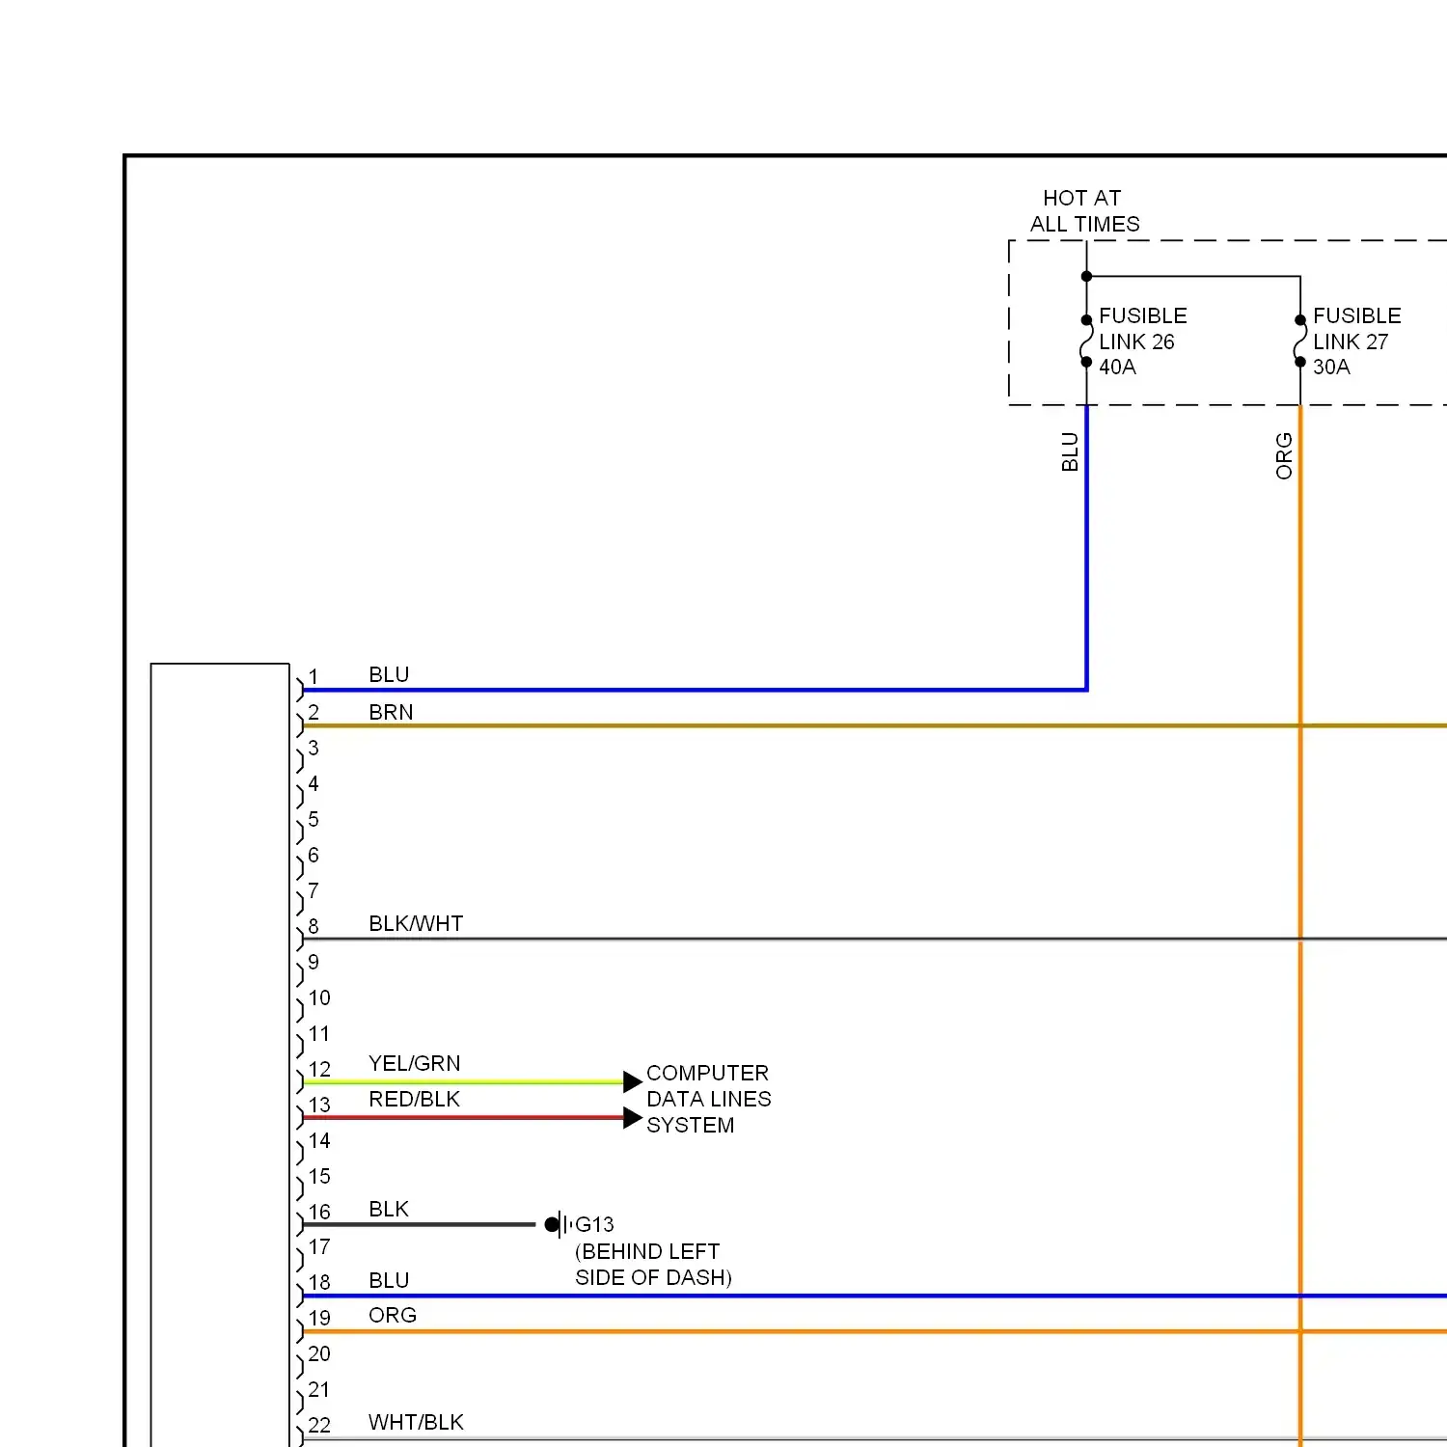1447x1447 pixels.
Task: Click fusible link 26 fuse symbol
Action: (x=1086, y=341)
